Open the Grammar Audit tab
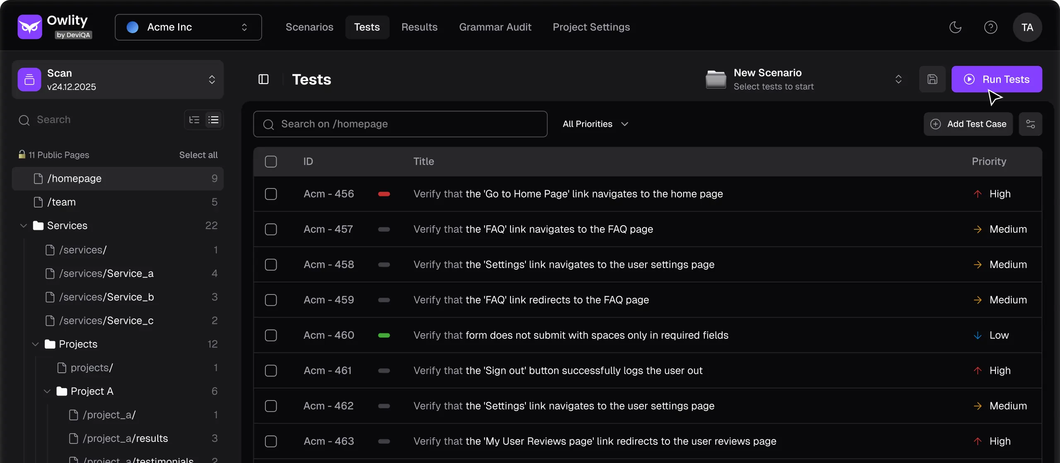 coord(495,27)
